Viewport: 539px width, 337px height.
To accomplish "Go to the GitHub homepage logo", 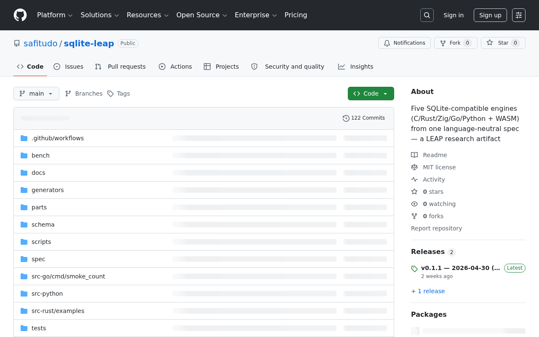I will click(x=20, y=15).
